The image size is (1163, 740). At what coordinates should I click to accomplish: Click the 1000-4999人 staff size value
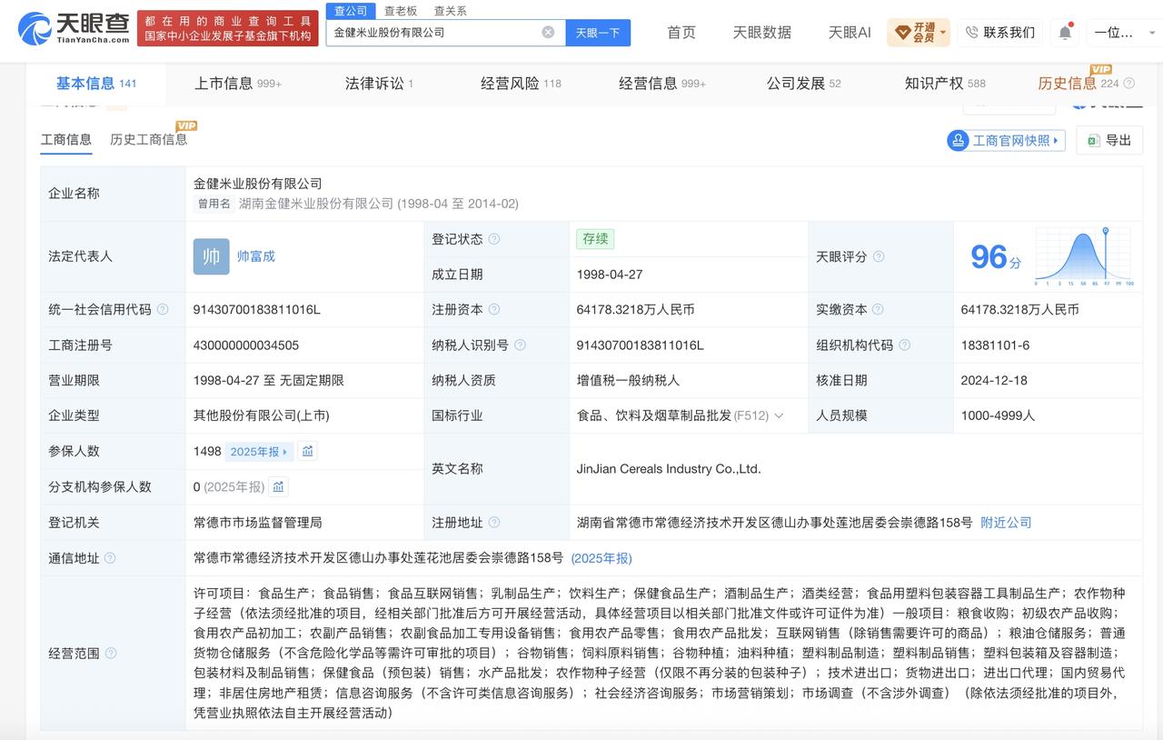[x=998, y=415]
